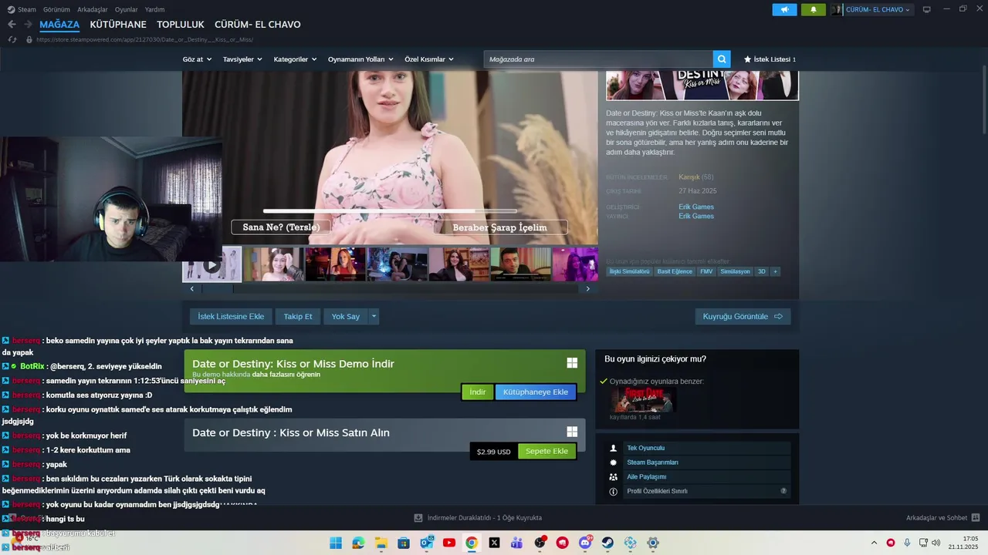Image resolution: width=988 pixels, height=555 pixels.
Task: Click the microphone tray icon
Action: point(907,543)
